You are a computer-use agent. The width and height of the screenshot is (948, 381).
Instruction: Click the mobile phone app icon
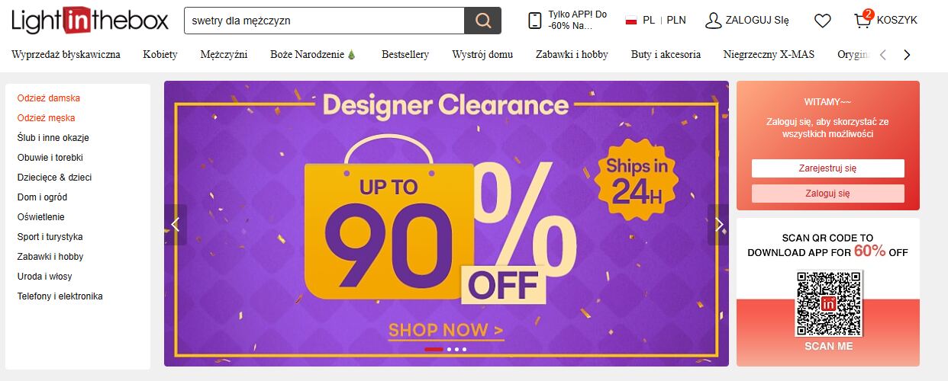tap(535, 21)
